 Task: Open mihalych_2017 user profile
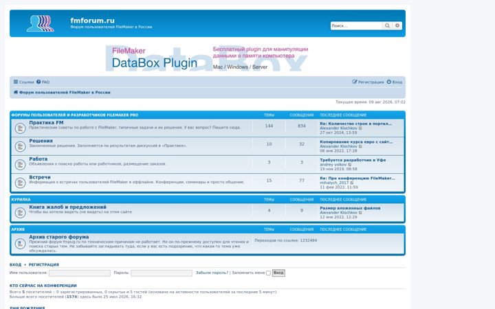point(334,183)
